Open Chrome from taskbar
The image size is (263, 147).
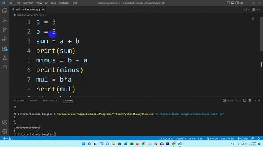pyautogui.click(x=143, y=144)
